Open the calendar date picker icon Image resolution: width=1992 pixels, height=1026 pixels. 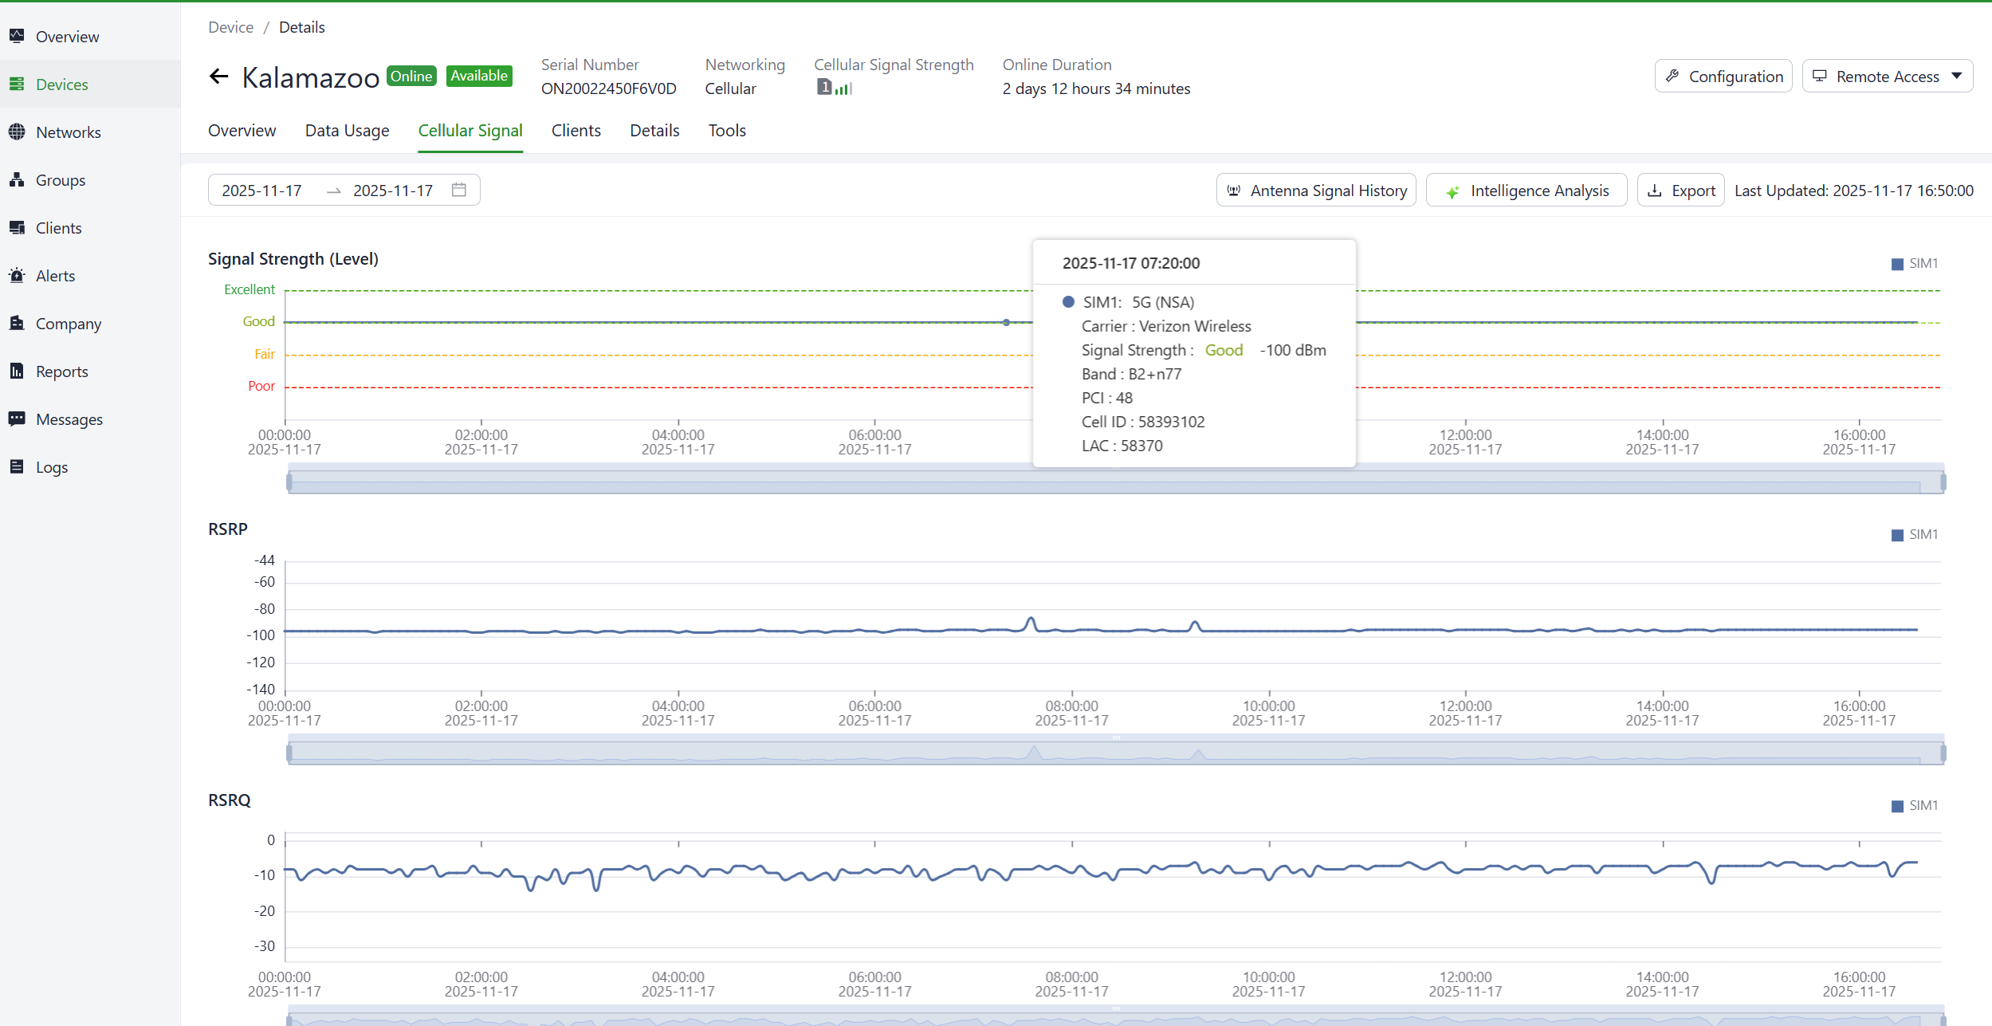pyautogui.click(x=458, y=190)
